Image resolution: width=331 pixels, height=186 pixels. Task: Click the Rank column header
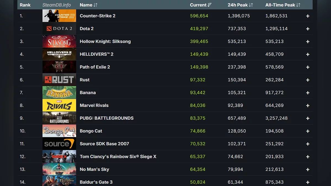coord(25,5)
